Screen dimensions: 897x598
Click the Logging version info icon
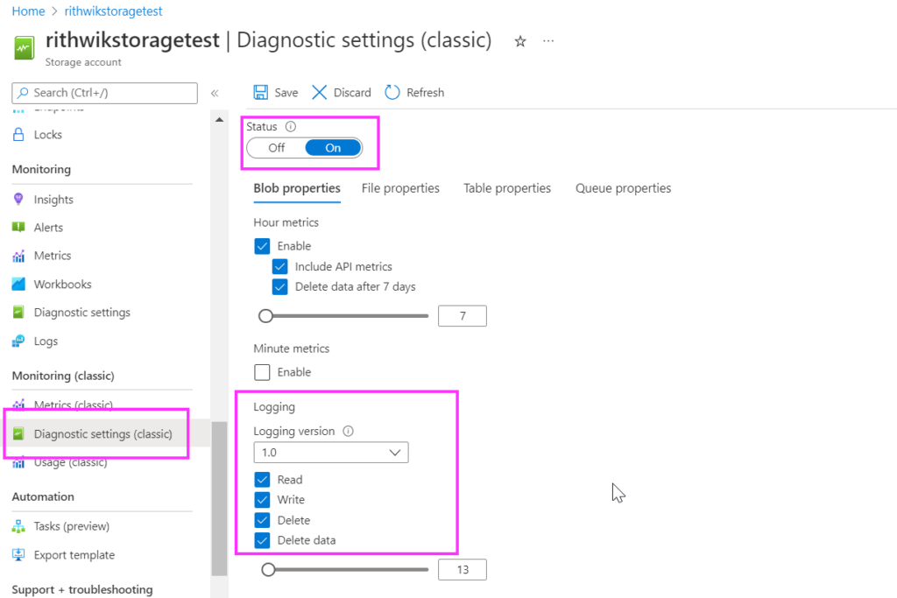tap(348, 431)
